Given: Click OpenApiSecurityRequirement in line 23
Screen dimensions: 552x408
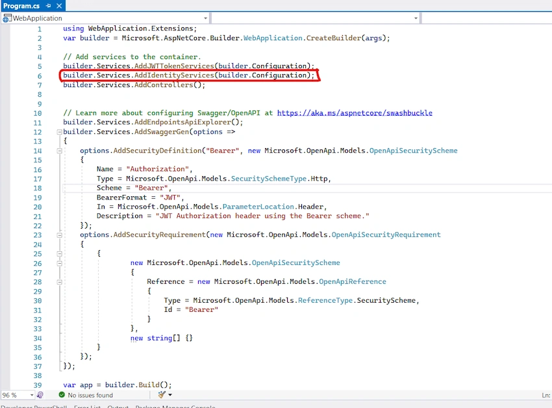Looking at the screenshot, I should 386,235.
